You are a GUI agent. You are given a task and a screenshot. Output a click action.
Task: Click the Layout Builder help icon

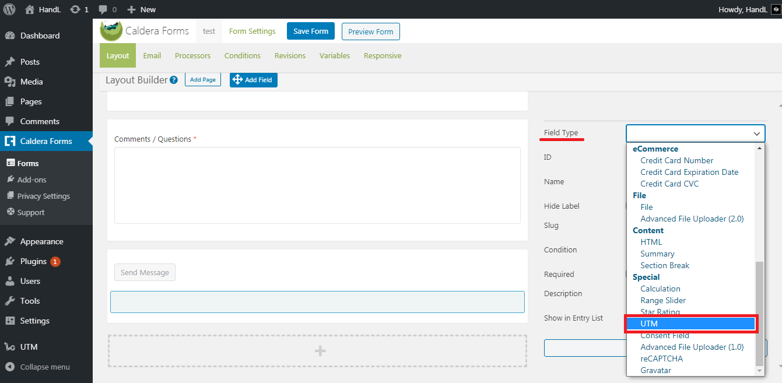coord(174,80)
